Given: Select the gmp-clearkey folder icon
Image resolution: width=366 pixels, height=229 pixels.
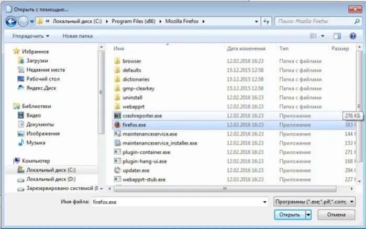Looking at the screenshot, I should point(117,88).
